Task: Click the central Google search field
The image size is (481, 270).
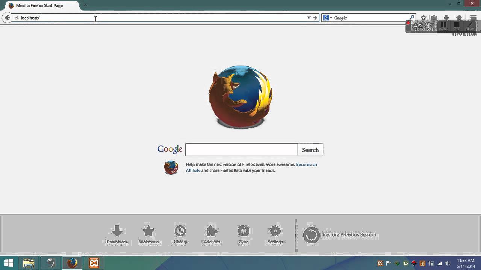Action: coord(242,150)
